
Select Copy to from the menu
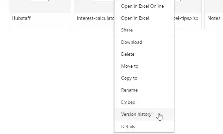click(x=129, y=78)
